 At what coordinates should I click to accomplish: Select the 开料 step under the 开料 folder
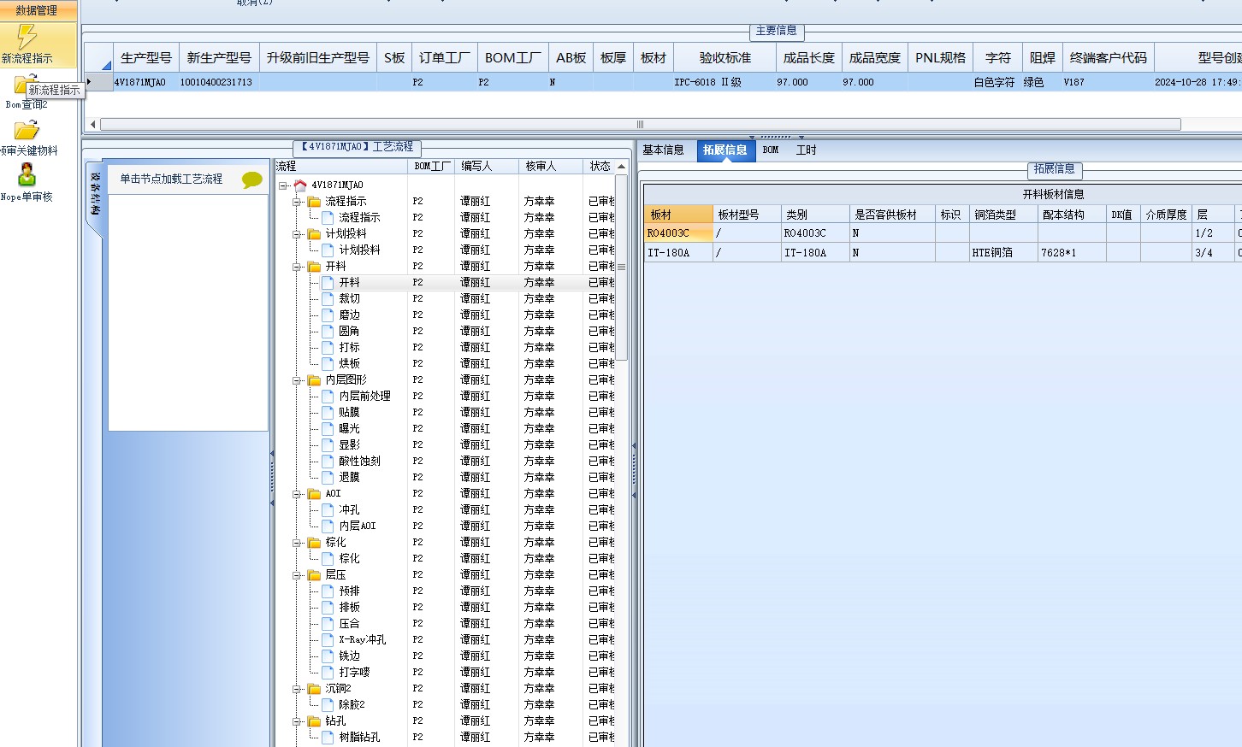coord(349,282)
